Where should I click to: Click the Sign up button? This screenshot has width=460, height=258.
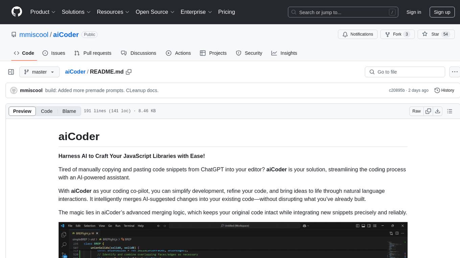pos(442,12)
